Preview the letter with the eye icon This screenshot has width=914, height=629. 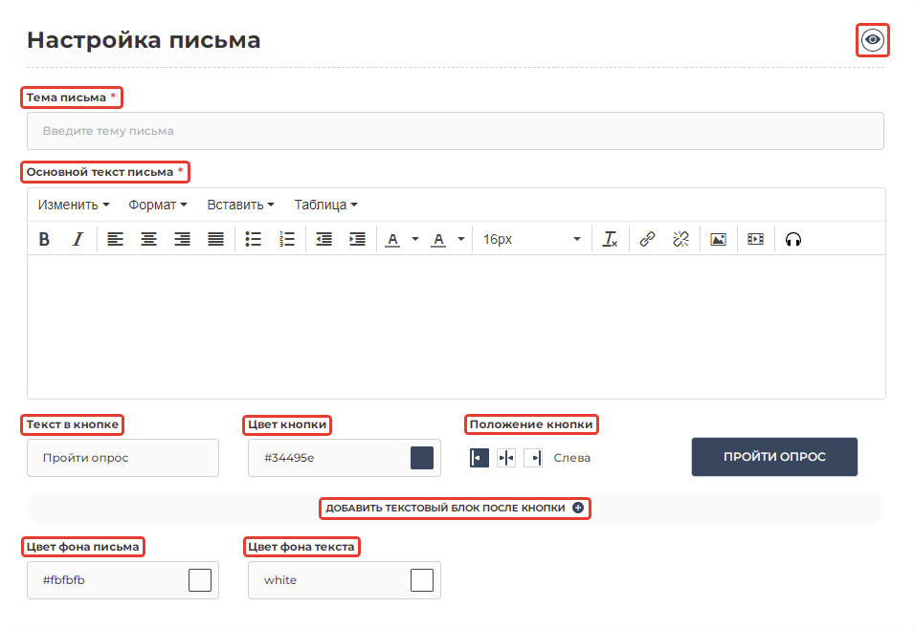tap(873, 39)
